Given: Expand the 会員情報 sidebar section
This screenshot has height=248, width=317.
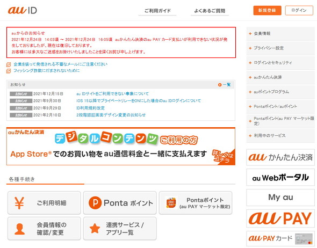Looking at the screenshot, I should click(280, 33).
